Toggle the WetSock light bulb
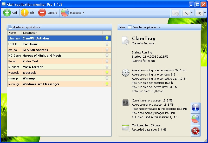The width and height of the screenshot is (208, 143). click(107, 72)
